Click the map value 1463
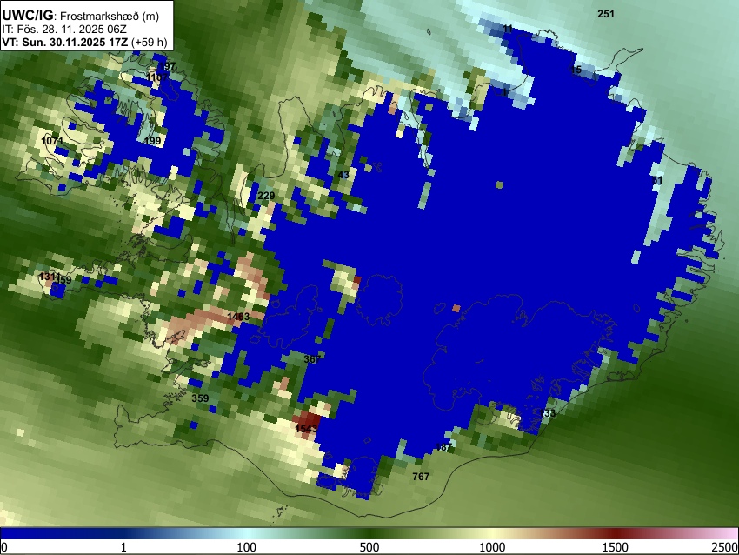This screenshot has height=555, width=739. point(238,317)
